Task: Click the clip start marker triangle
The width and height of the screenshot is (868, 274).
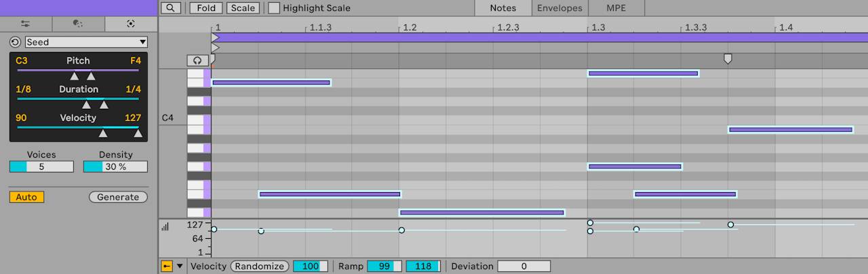Action: pyautogui.click(x=215, y=48)
